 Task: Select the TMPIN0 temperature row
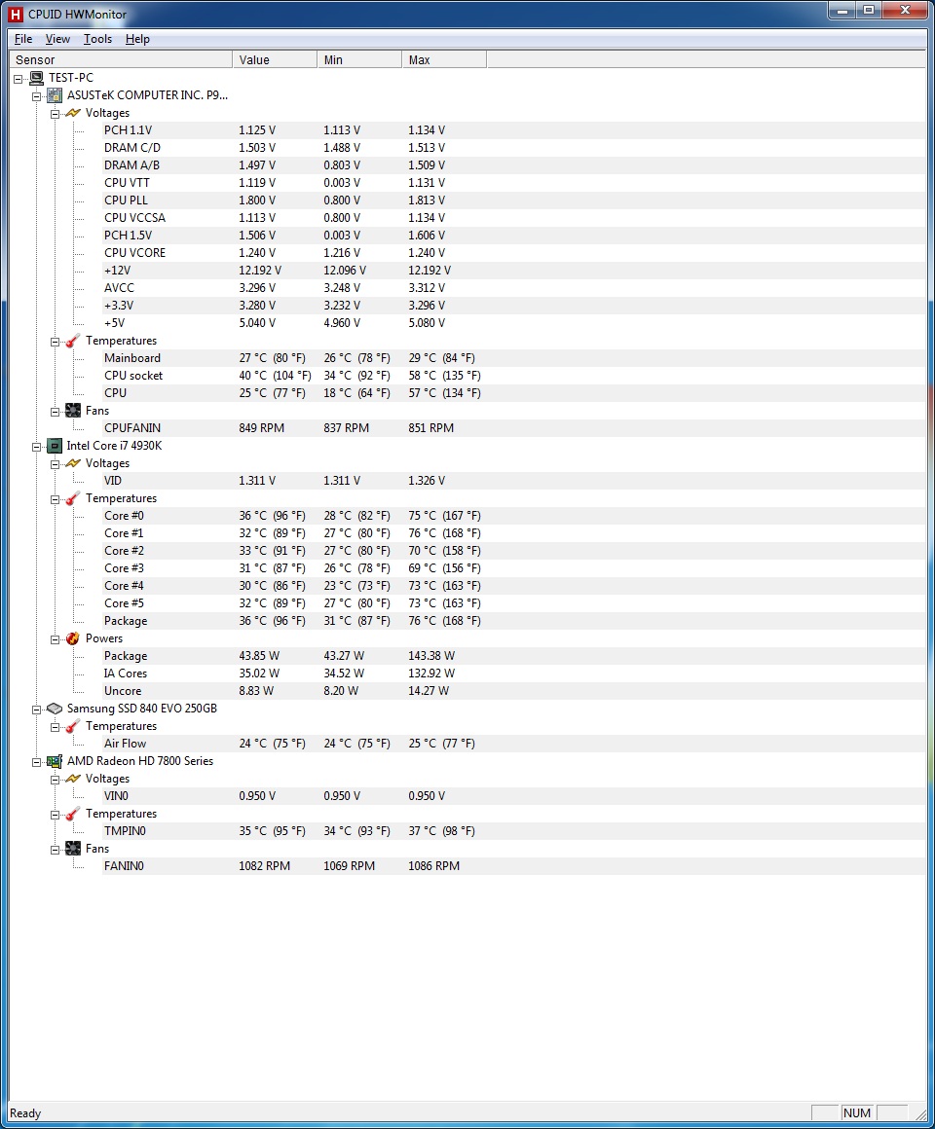513,831
